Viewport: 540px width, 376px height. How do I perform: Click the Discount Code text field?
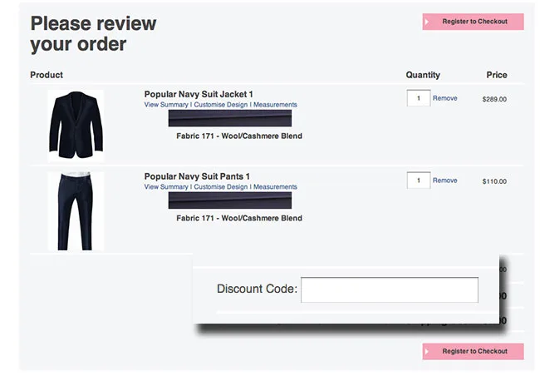click(389, 289)
